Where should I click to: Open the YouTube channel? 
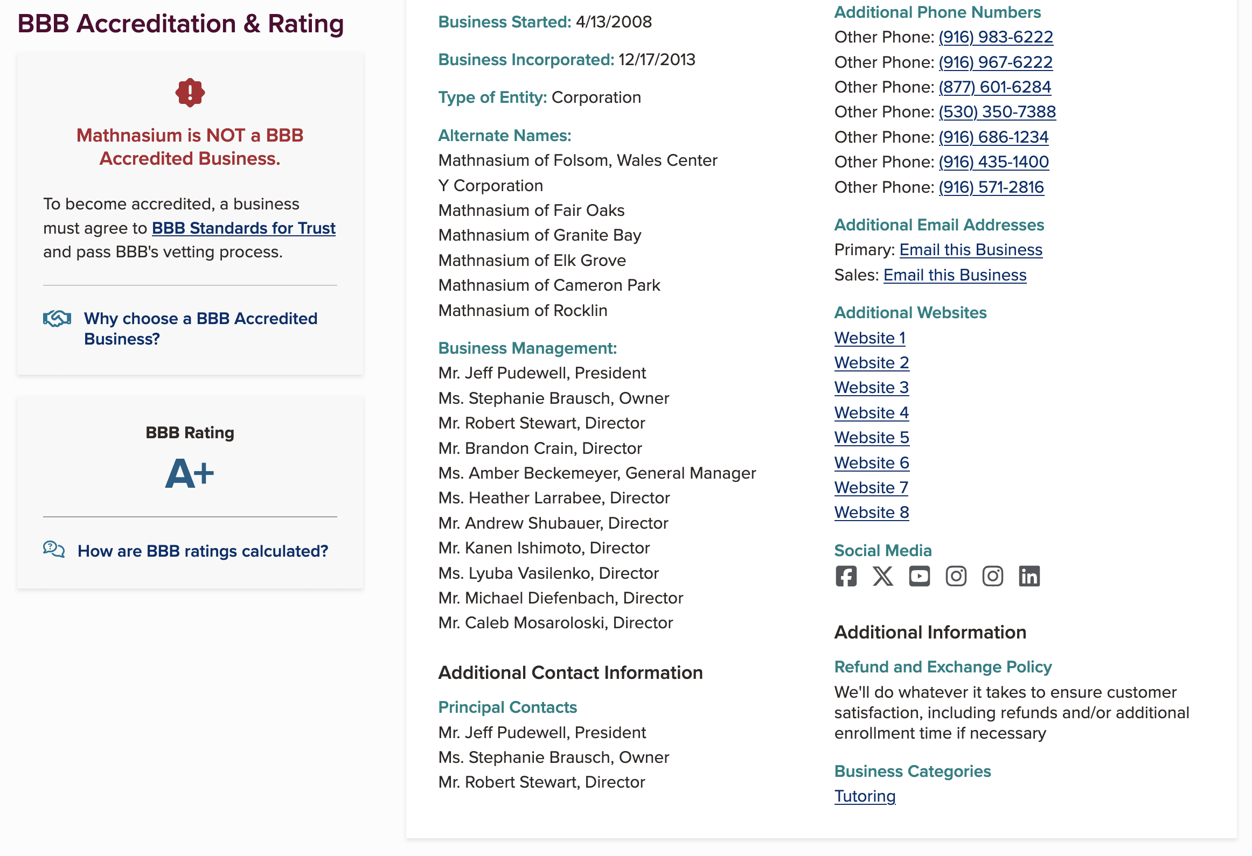tap(919, 576)
